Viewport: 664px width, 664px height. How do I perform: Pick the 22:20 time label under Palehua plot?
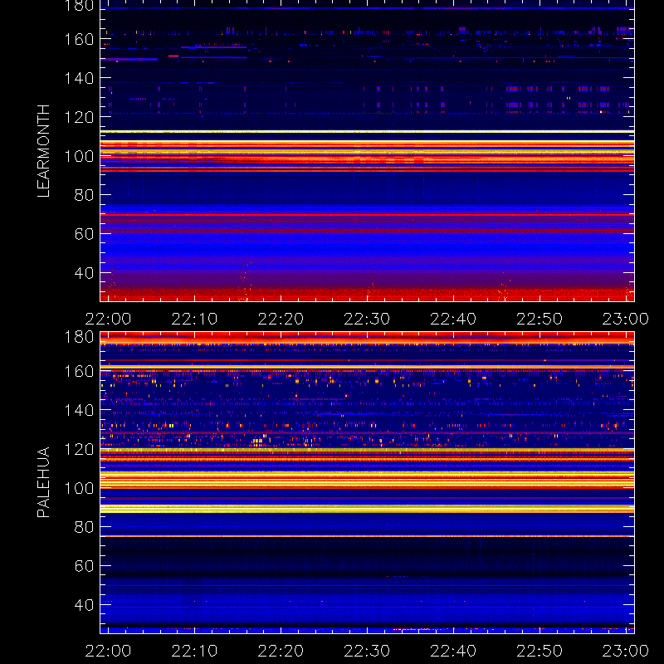point(281,651)
